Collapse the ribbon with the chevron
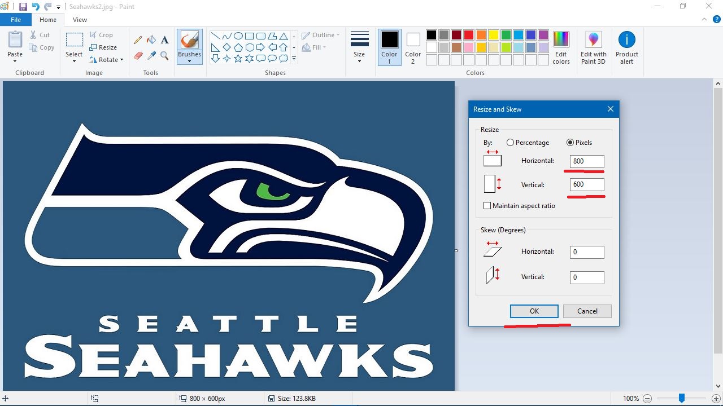The image size is (723, 406). coord(703,19)
